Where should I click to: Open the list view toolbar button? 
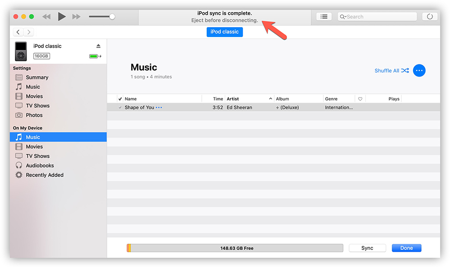(323, 17)
